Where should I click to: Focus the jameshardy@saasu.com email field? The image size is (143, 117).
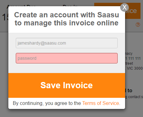(x=67, y=43)
